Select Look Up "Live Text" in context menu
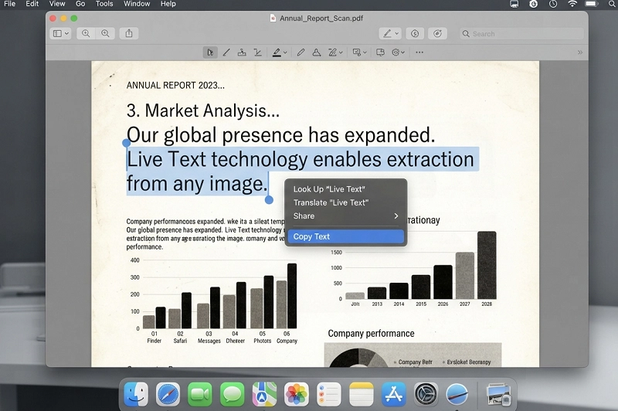 coord(345,189)
